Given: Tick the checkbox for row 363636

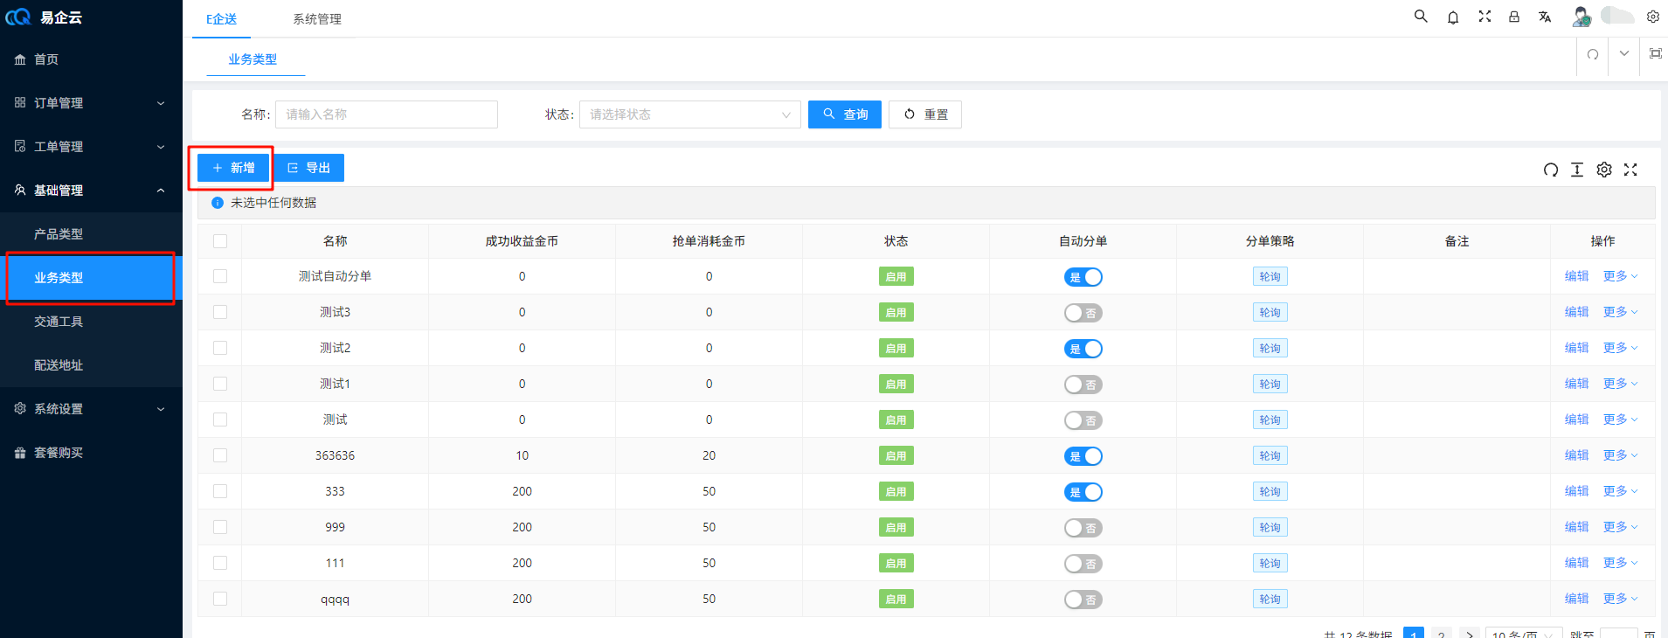Looking at the screenshot, I should (x=220, y=455).
